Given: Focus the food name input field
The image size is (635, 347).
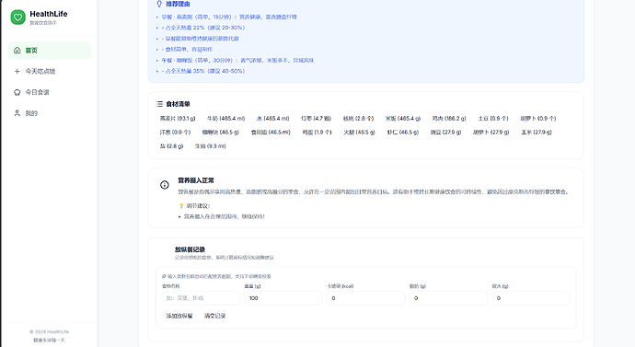Looking at the screenshot, I should tap(201, 298).
